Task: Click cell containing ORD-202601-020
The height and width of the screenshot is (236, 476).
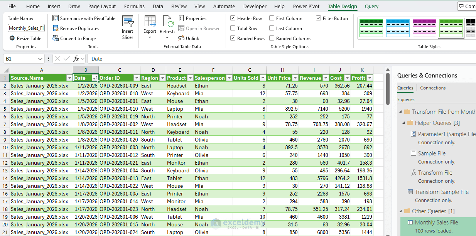Action: pyautogui.click(x=119, y=140)
